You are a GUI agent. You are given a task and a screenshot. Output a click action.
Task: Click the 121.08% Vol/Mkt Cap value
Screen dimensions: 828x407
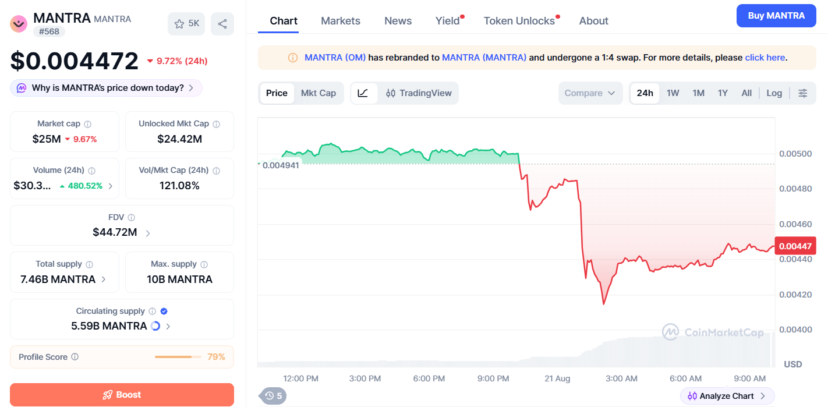pos(179,186)
